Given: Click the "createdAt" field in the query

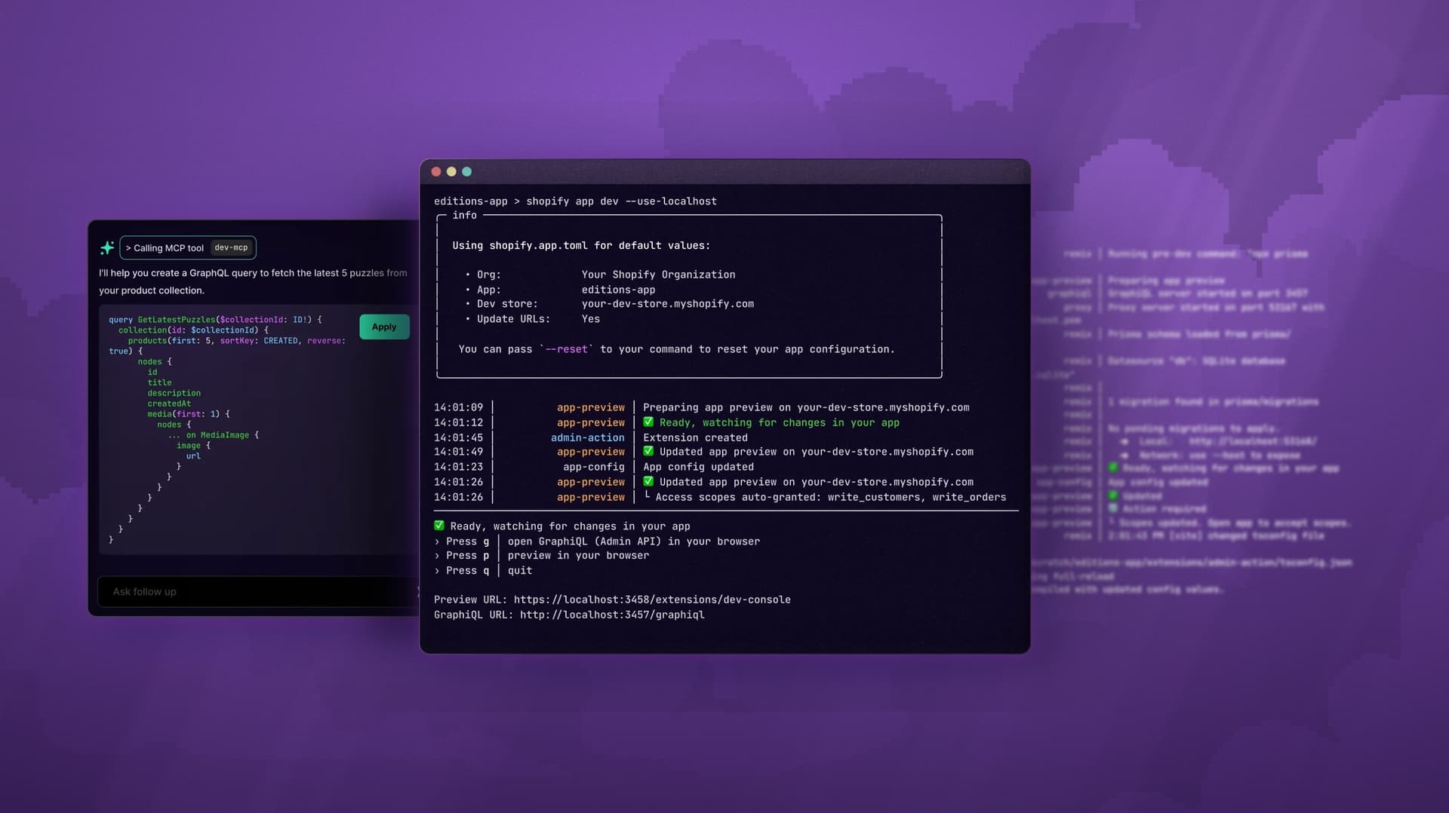Looking at the screenshot, I should (x=169, y=403).
